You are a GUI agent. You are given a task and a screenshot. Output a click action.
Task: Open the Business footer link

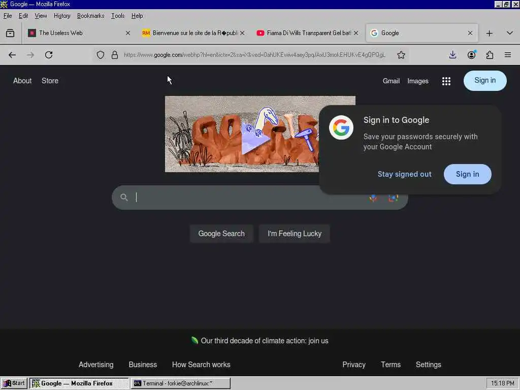tap(143, 365)
